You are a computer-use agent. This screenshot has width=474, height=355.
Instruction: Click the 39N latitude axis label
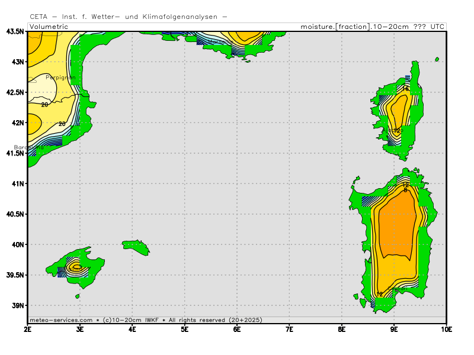18,305
